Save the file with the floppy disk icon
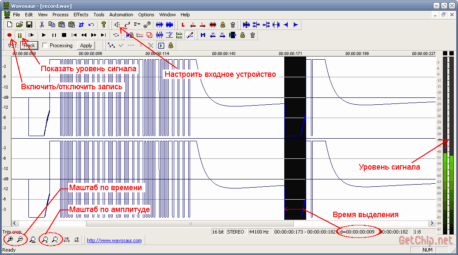Image resolution: width=458 pixels, height=255 pixels. 29,25
